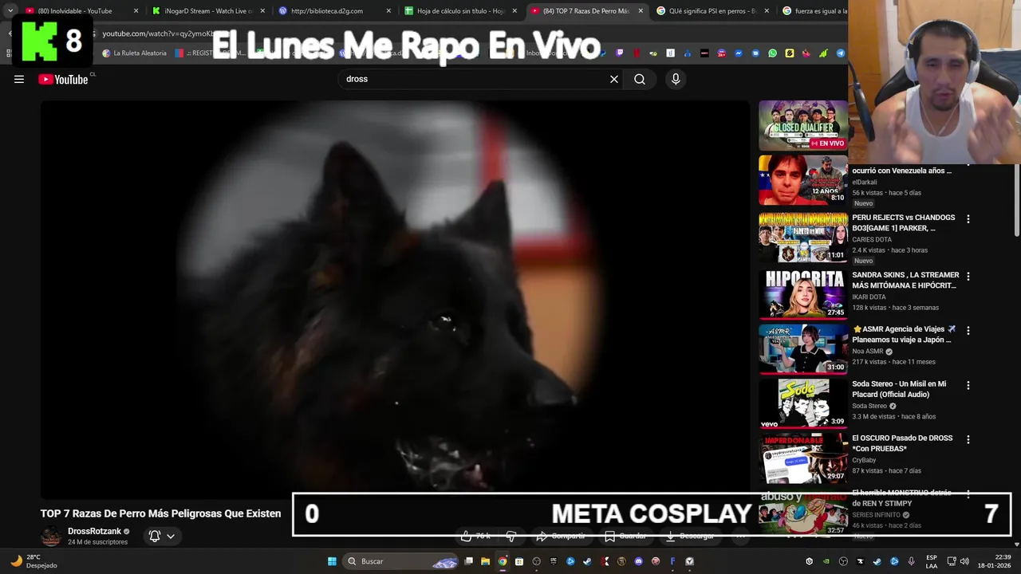The width and height of the screenshot is (1021, 574).
Task: Click the video title TOP 7 Razas De Perro
Action: [x=161, y=513]
